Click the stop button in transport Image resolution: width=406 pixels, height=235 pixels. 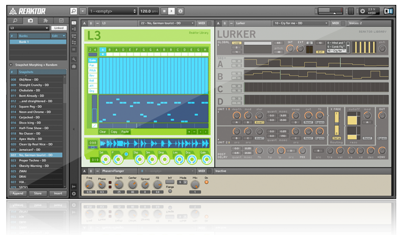point(164,11)
